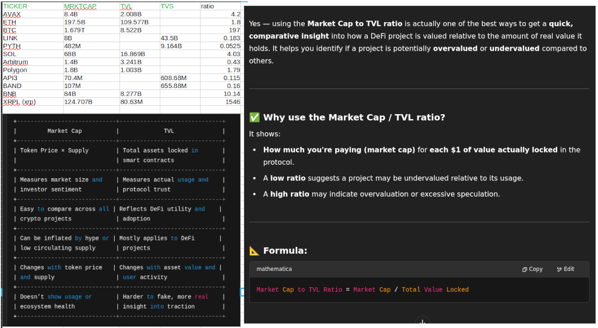
Task: Click the Polygon ticker cell
Action: pos(32,70)
